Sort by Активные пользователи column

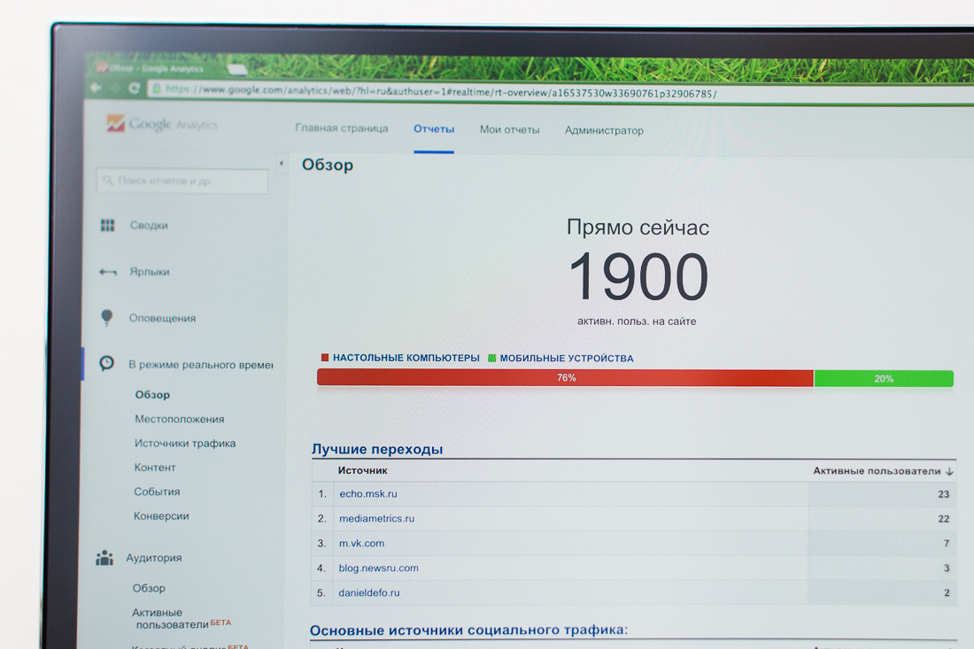[883, 471]
